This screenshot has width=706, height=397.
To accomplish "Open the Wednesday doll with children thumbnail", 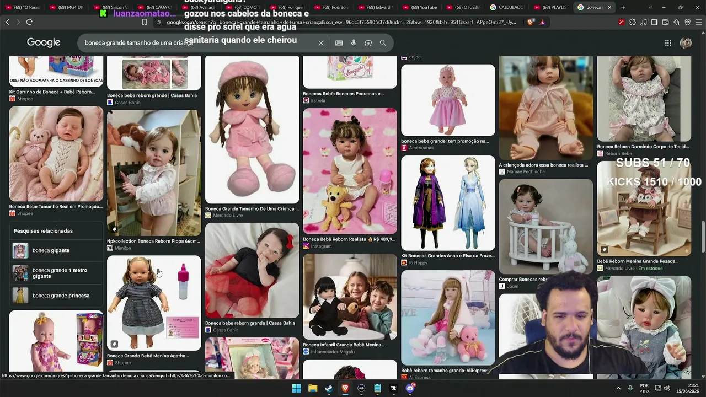I will [350, 297].
